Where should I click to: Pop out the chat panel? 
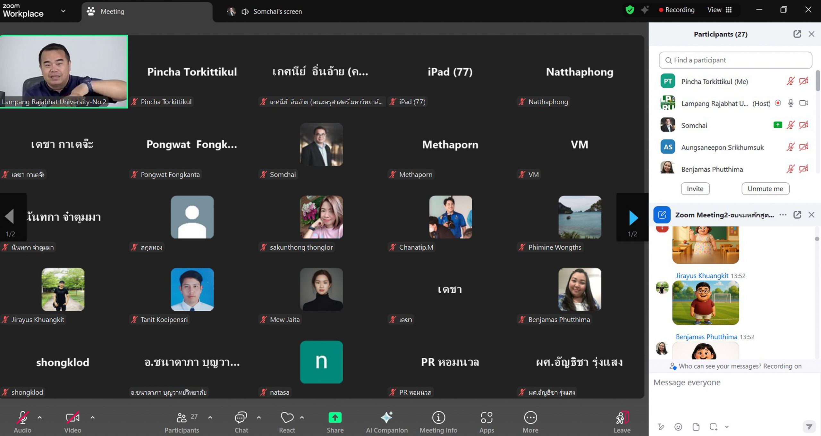797,215
